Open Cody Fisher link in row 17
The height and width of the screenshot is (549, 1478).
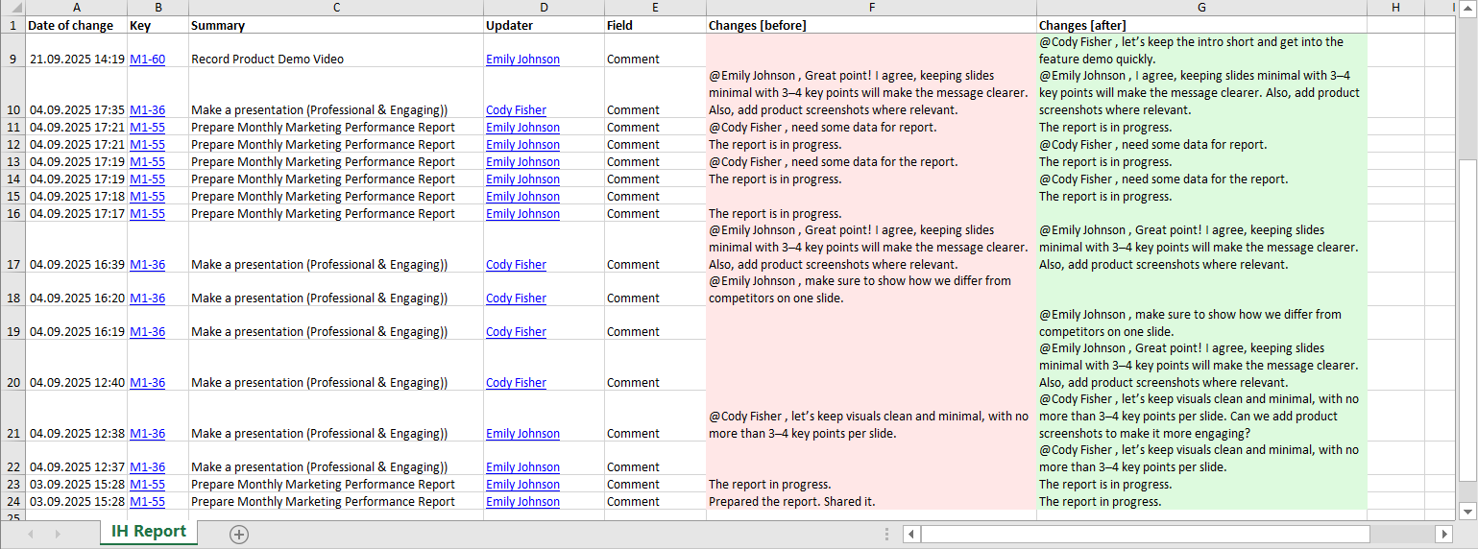tap(516, 265)
